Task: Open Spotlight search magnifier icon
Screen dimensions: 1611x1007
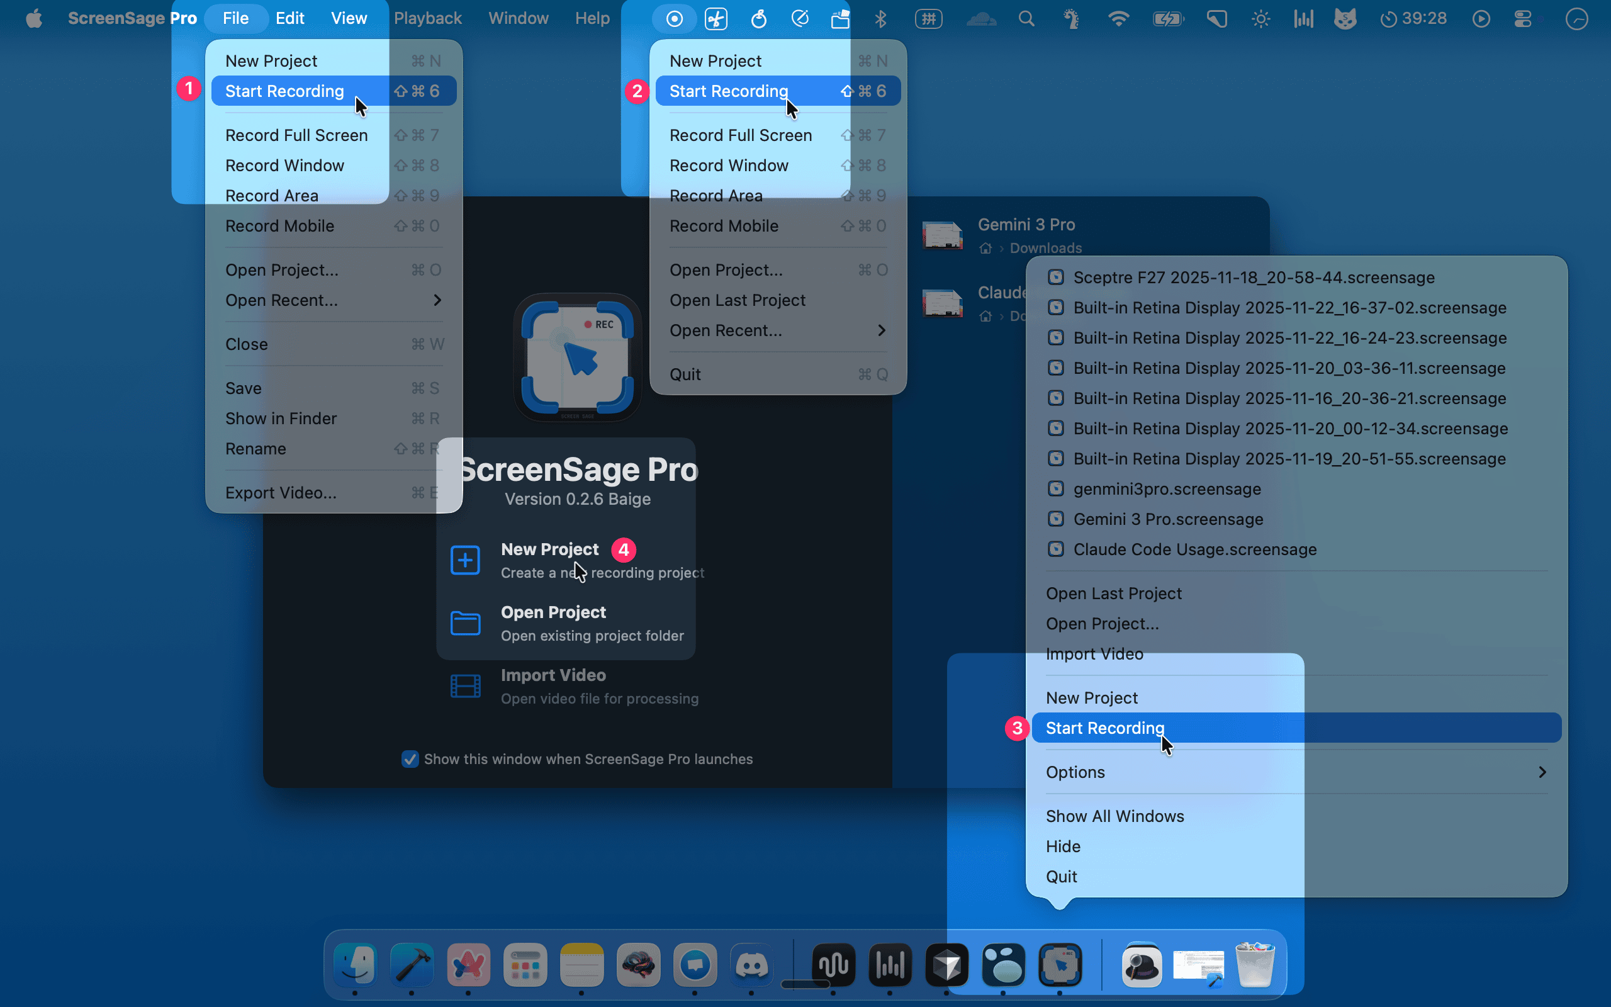Action: [x=1026, y=19]
